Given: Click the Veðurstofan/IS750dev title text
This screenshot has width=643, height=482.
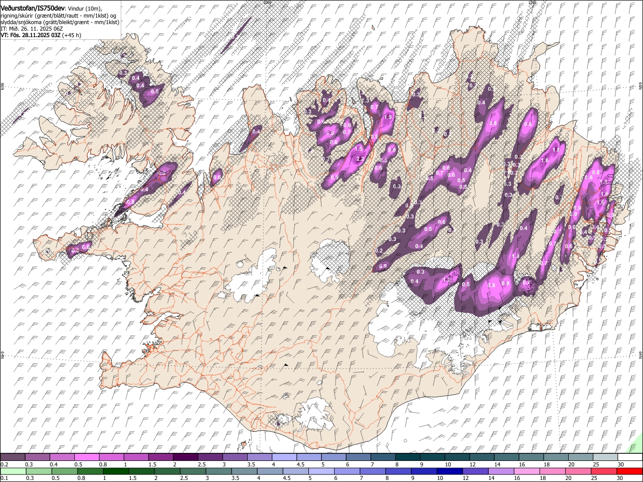Looking at the screenshot, I should pyautogui.click(x=33, y=9).
